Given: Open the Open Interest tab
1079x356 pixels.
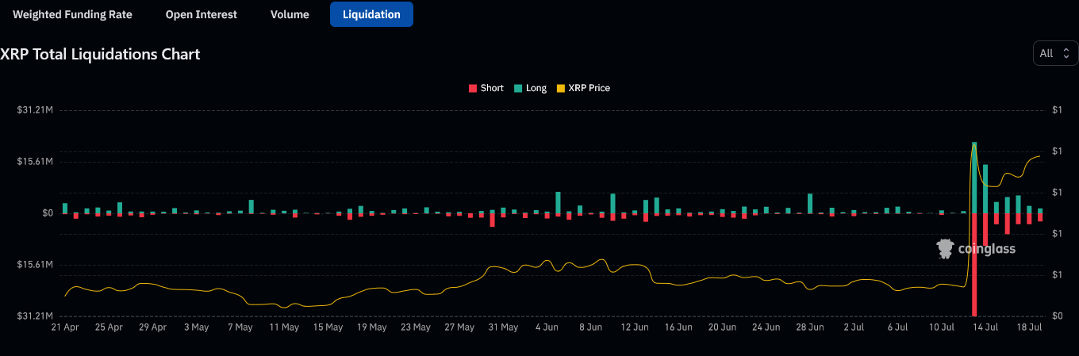Looking at the screenshot, I should [x=201, y=14].
